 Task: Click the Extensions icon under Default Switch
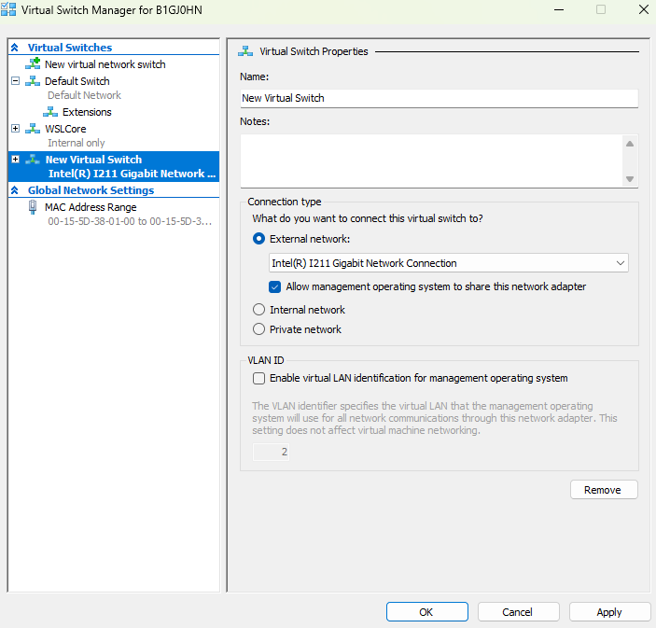click(x=50, y=112)
